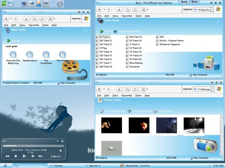Toggle Folders in My Fav. II window
The height and width of the screenshot is (168, 225).
135,89
